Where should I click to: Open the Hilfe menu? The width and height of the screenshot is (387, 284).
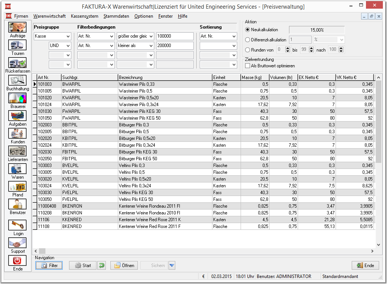pyautogui.click(x=183, y=16)
